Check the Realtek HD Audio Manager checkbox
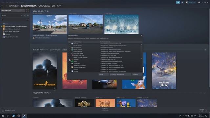 (x=69, y=57)
